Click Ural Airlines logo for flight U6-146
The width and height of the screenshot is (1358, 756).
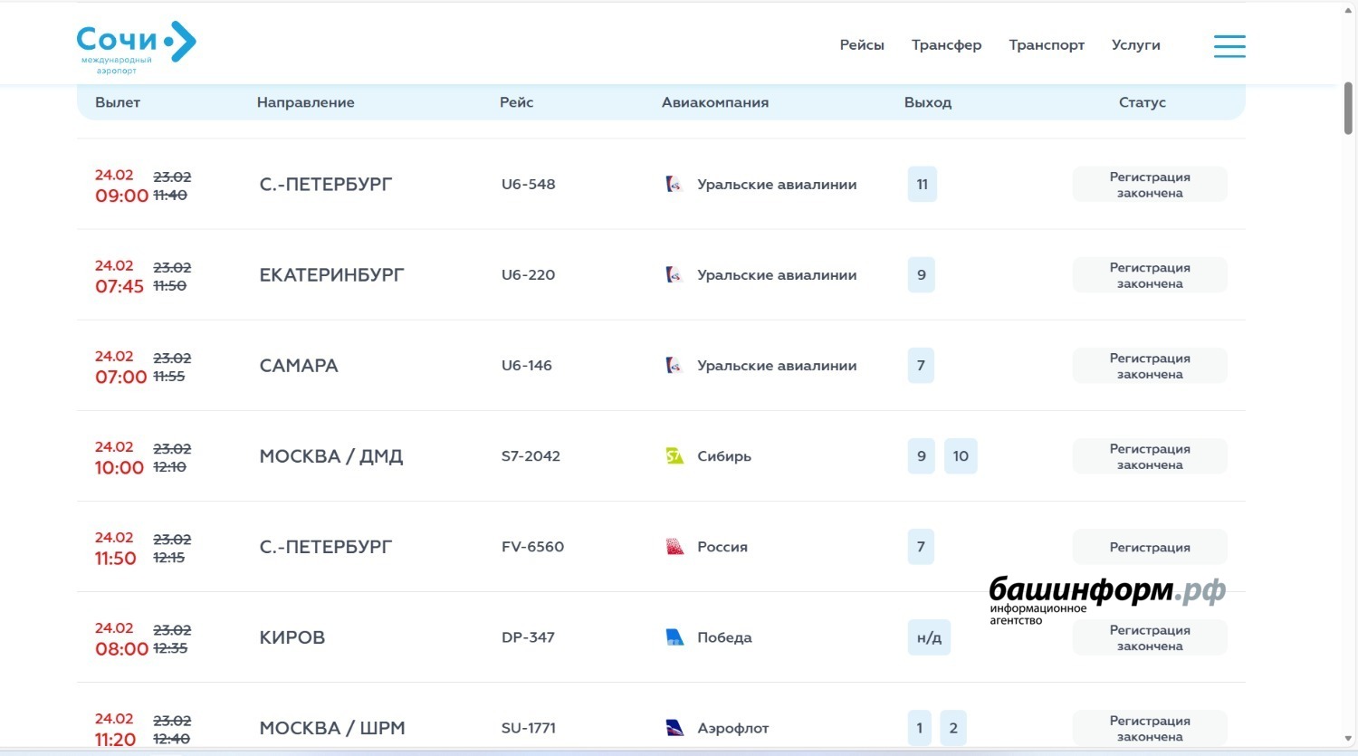coord(674,366)
